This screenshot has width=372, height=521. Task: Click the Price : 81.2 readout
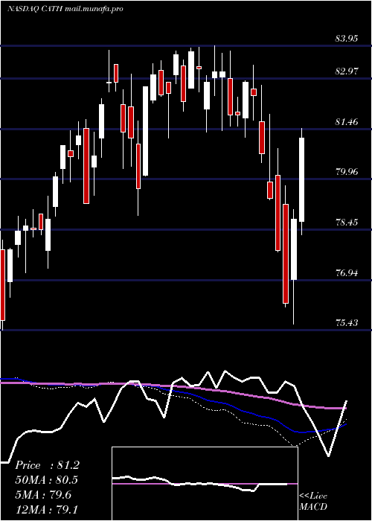[x=47, y=465]
